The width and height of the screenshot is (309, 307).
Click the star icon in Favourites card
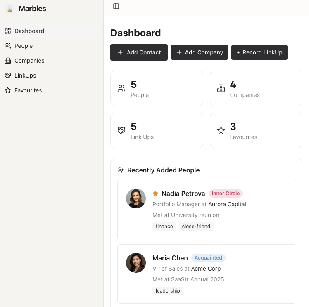point(221,130)
